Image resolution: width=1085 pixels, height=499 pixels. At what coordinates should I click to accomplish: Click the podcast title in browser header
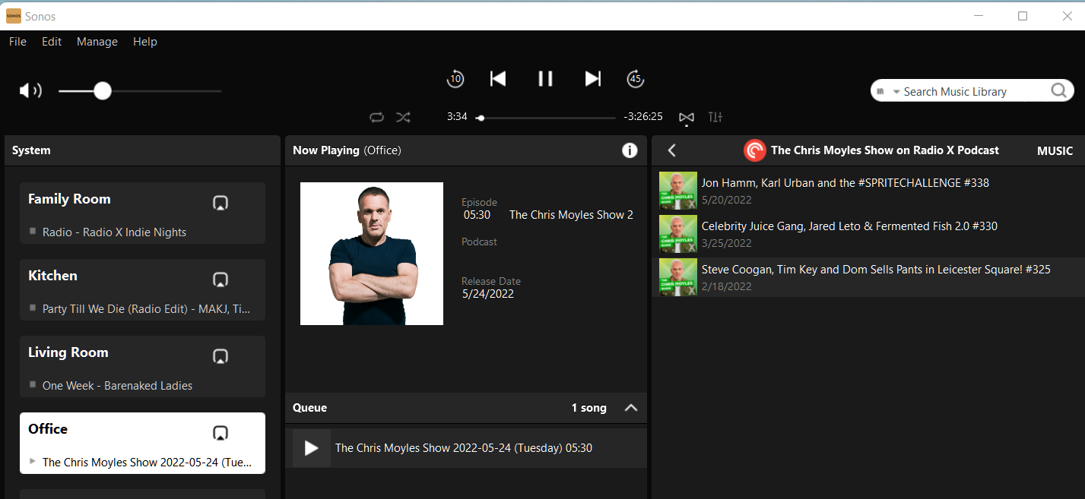tap(885, 150)
